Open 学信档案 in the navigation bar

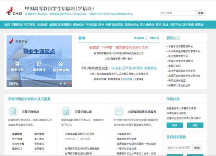(91, 25)
